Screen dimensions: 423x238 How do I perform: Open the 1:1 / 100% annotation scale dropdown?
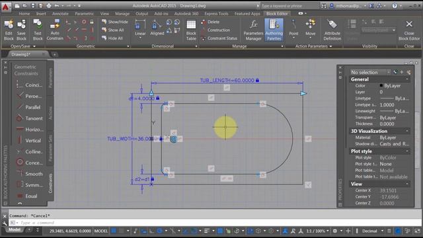pos(317,231)
